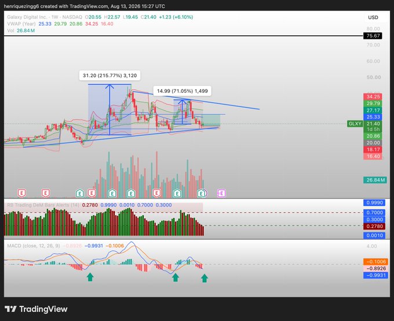Click the rightmost green E earnings marker
Image resolution: width=394 pixels, height=321 pixels.
click(x=201, y=193)
